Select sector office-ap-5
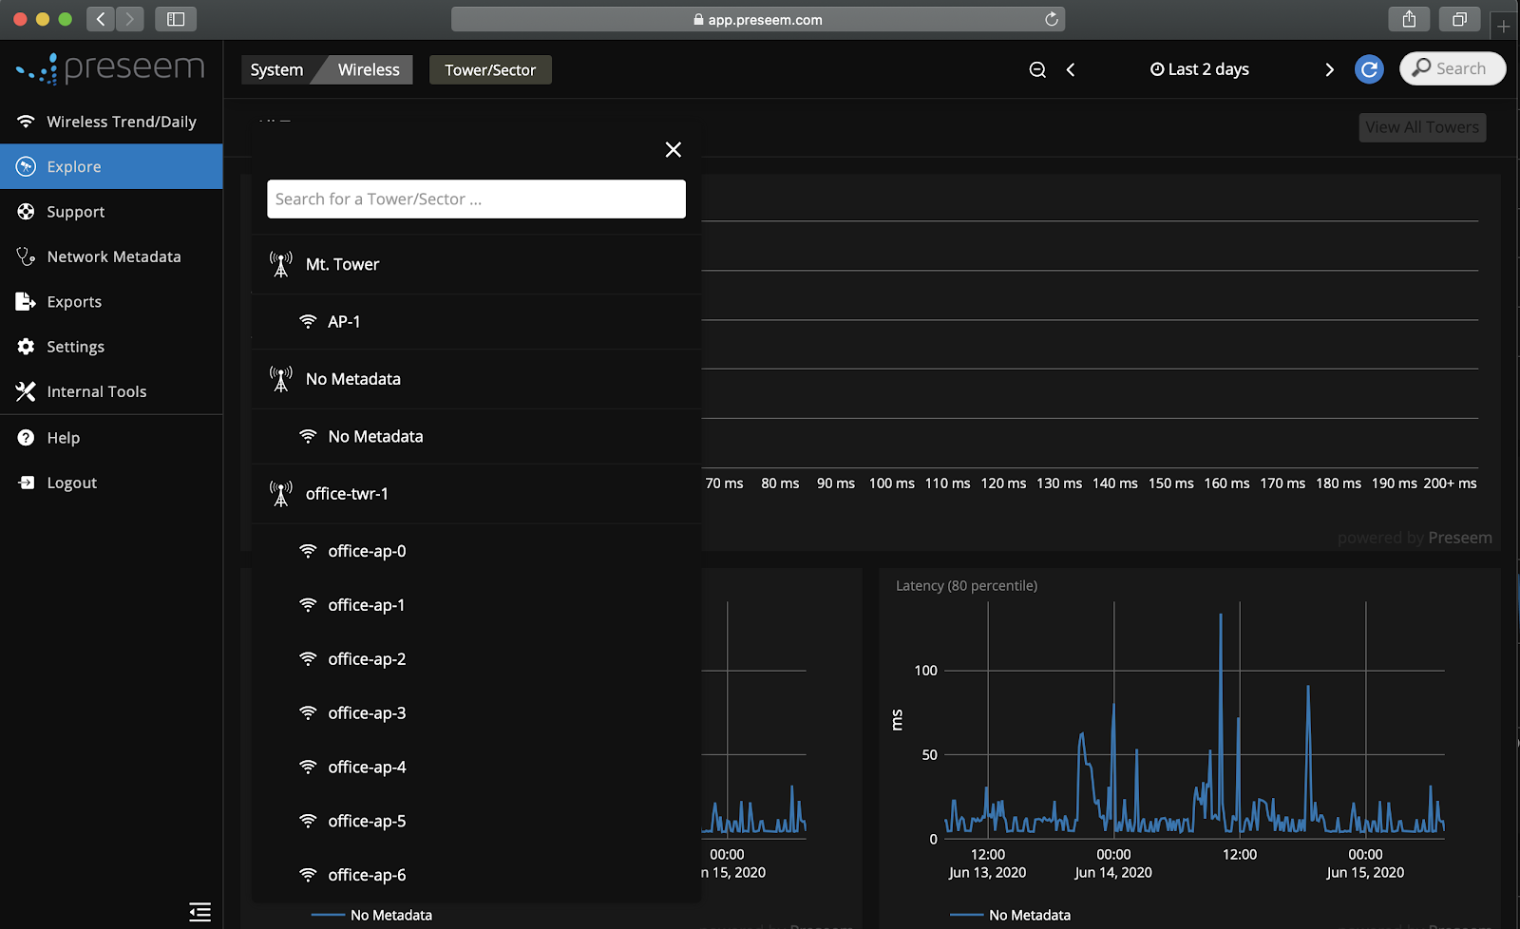This screenshot has height=929, width=1520. point(477,822)
